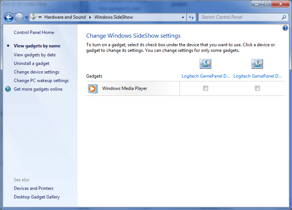
Task: Open Help with the question mark icon
Action: pyautogui.click(x=285, y=28)
